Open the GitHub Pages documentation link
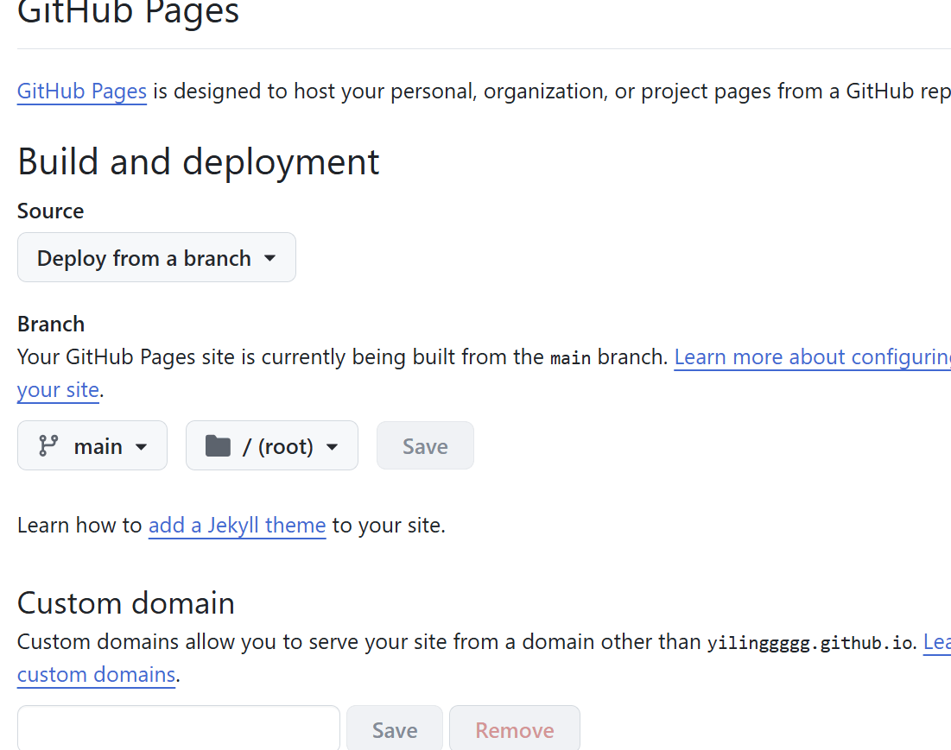This screenshot has width=951, height=750. click(82, 91)
